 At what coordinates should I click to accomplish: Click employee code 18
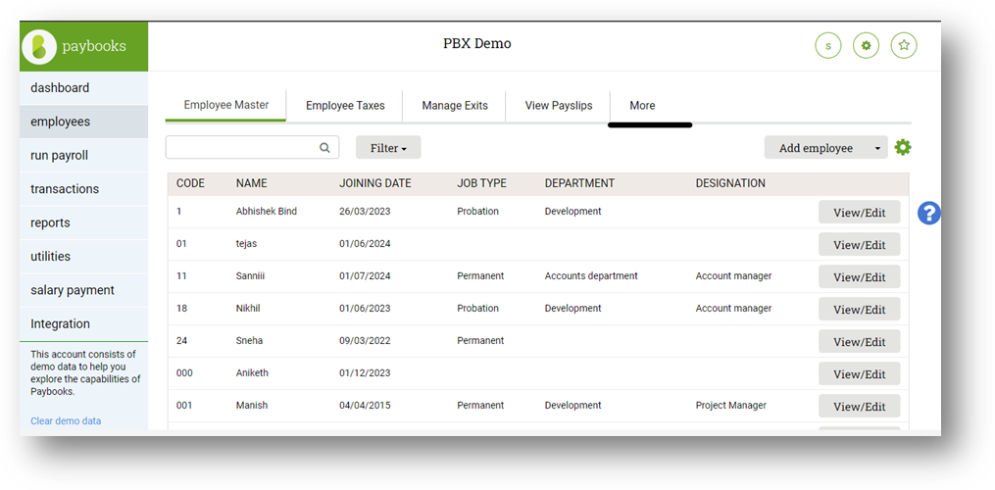(x=181, y=309)
